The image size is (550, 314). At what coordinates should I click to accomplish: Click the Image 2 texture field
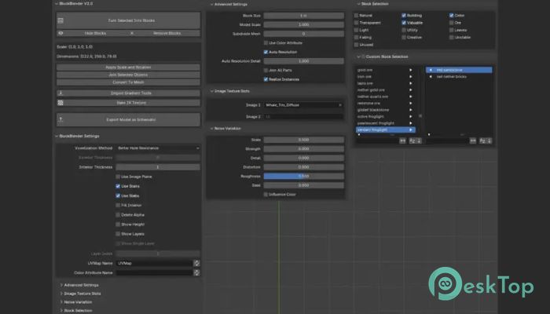coord(304,117)
